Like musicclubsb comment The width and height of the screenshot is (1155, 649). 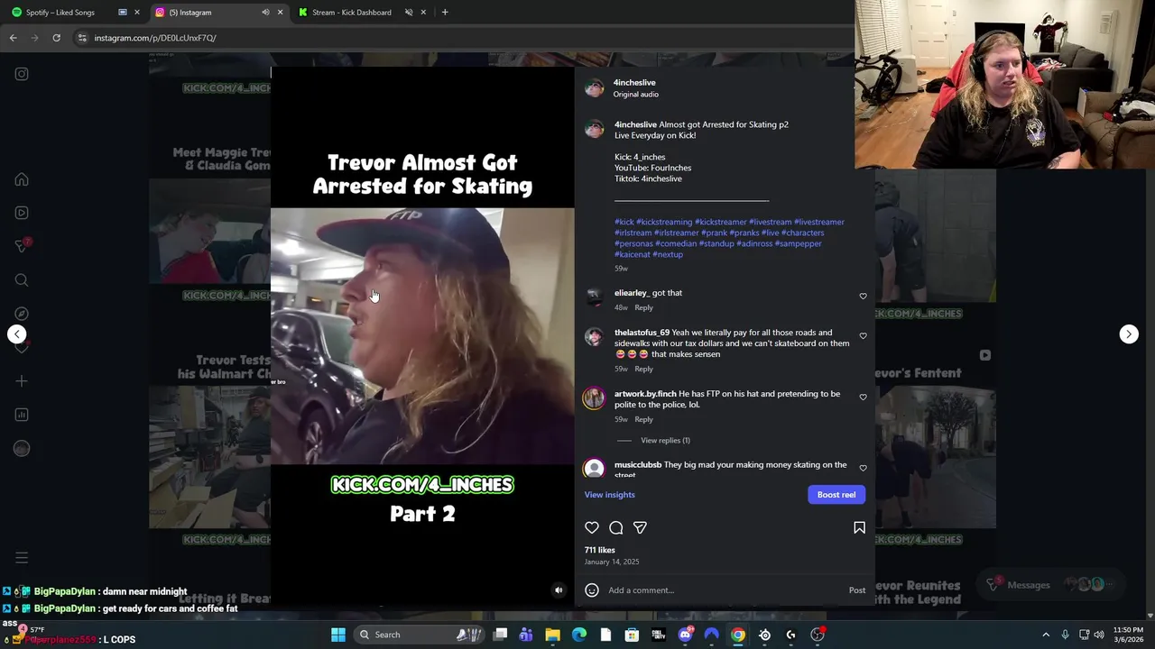tap(863, 469)
